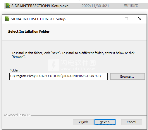Click inside the installation folder path field
Image resolution: width=148 pixels, height=130 pixels.
58,76
